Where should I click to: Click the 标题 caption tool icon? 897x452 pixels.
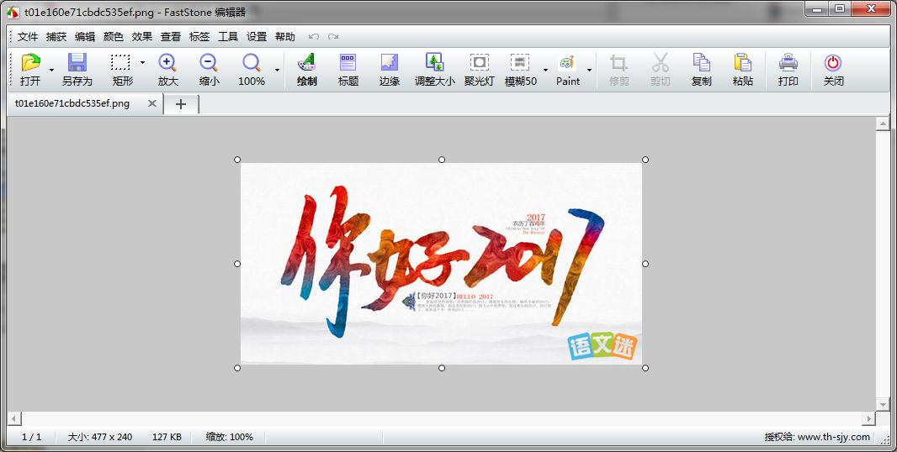[348, 64]
